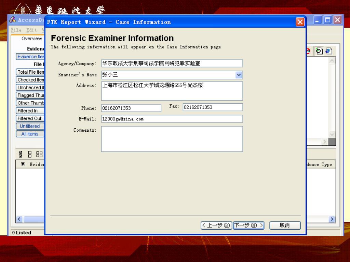Switch to the Overview tab
Viewport: 350px width, 262px height.
coord(32,39)
